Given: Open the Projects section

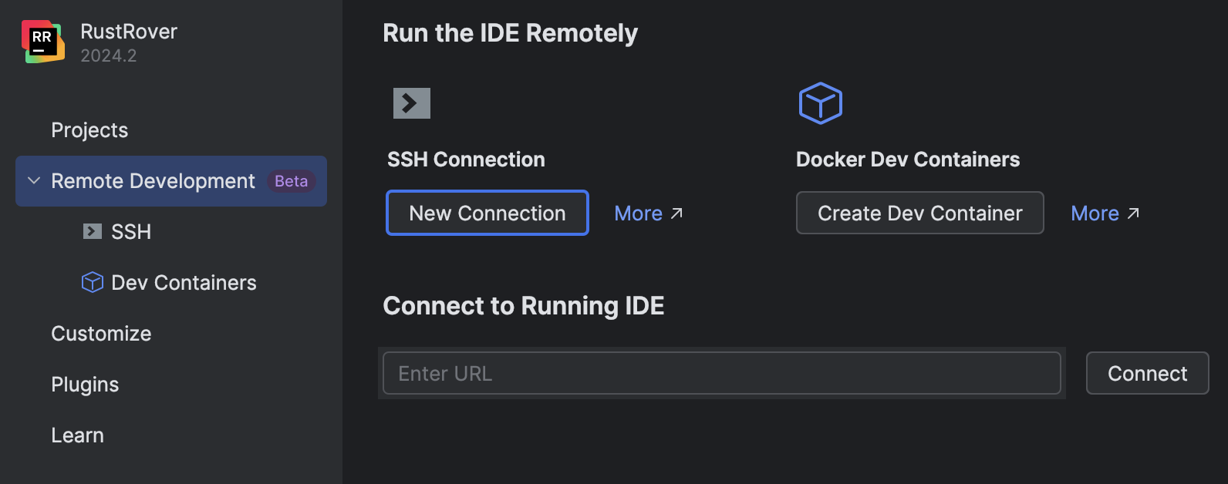Looking at the screenshot, I should point(89,130).
